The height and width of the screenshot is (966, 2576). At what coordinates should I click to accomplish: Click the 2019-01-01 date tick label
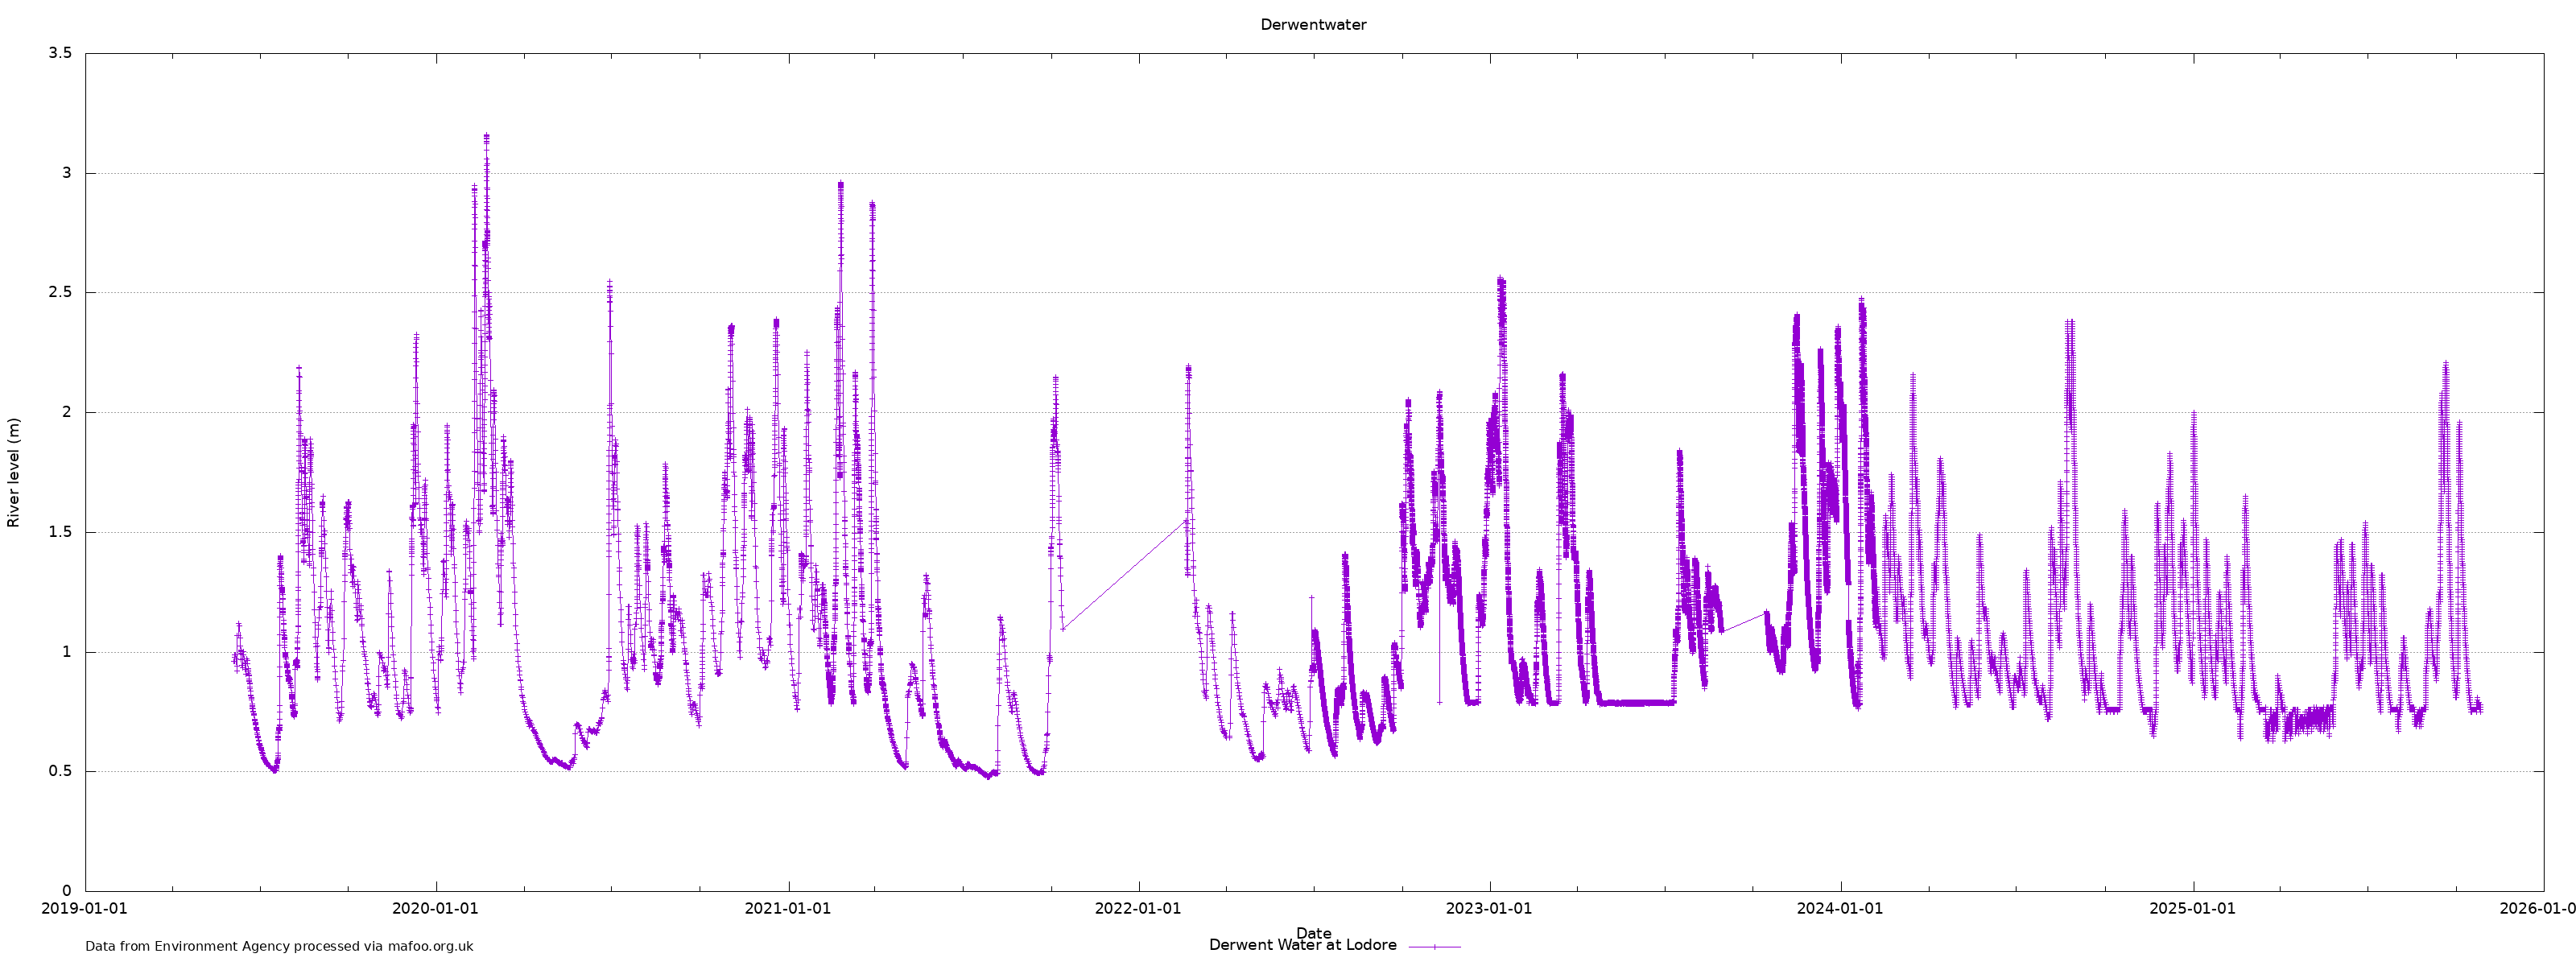coord(84,909)
